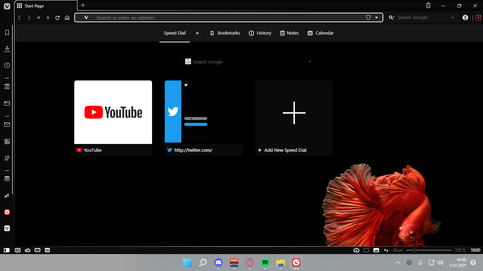
Task: Change search engine via the toolbar magnifier icon
Action: 391,18
